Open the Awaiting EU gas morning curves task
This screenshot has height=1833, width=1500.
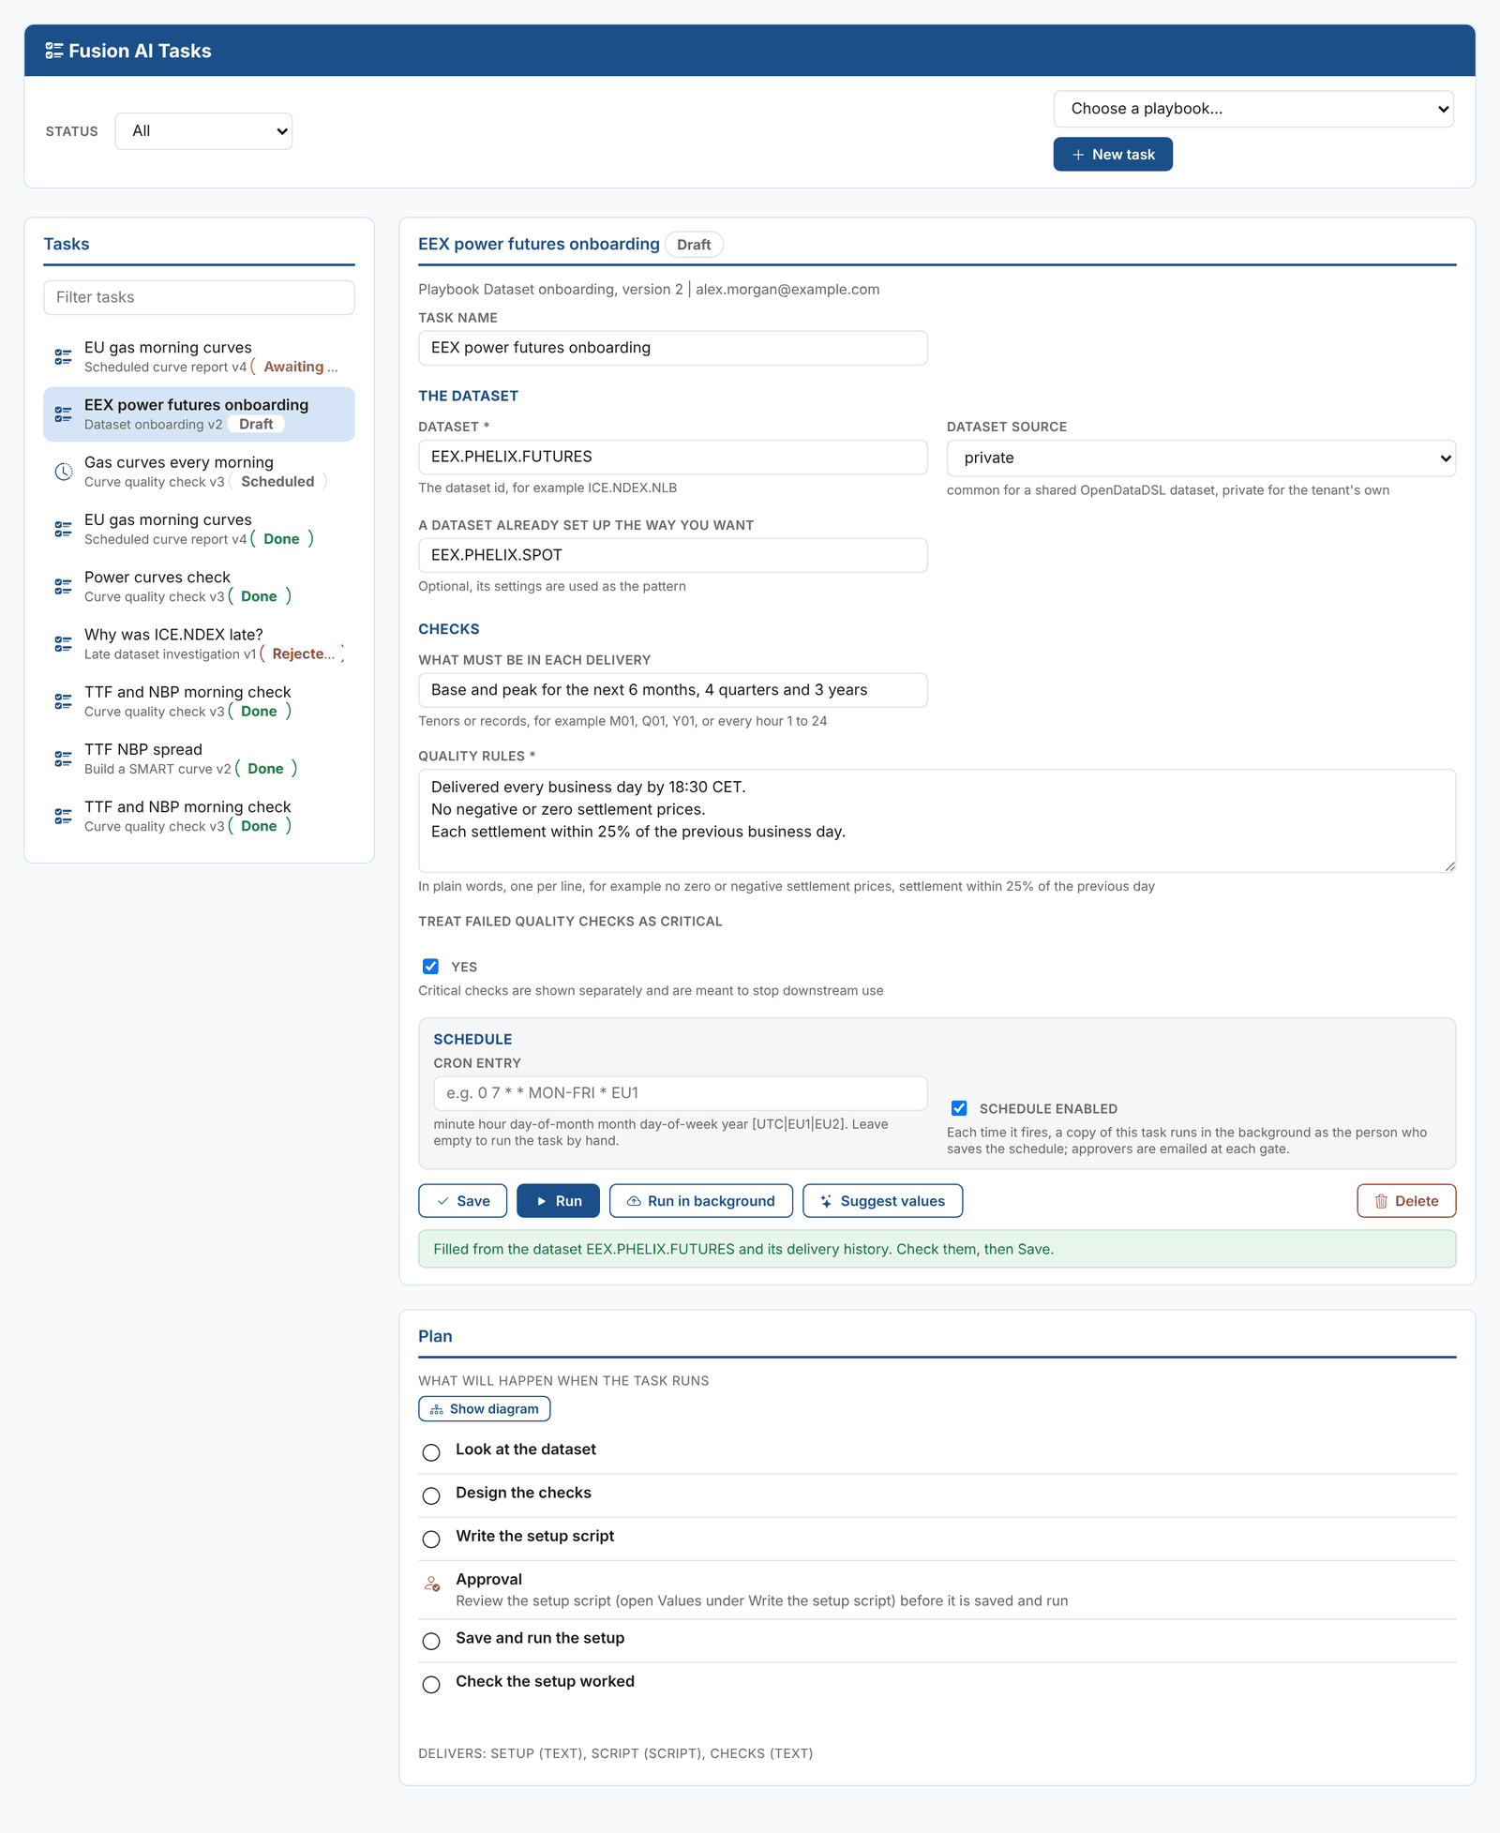199,357
